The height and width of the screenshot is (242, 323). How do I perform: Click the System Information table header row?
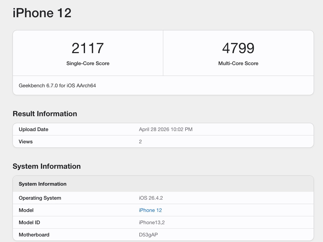[43, 184]
